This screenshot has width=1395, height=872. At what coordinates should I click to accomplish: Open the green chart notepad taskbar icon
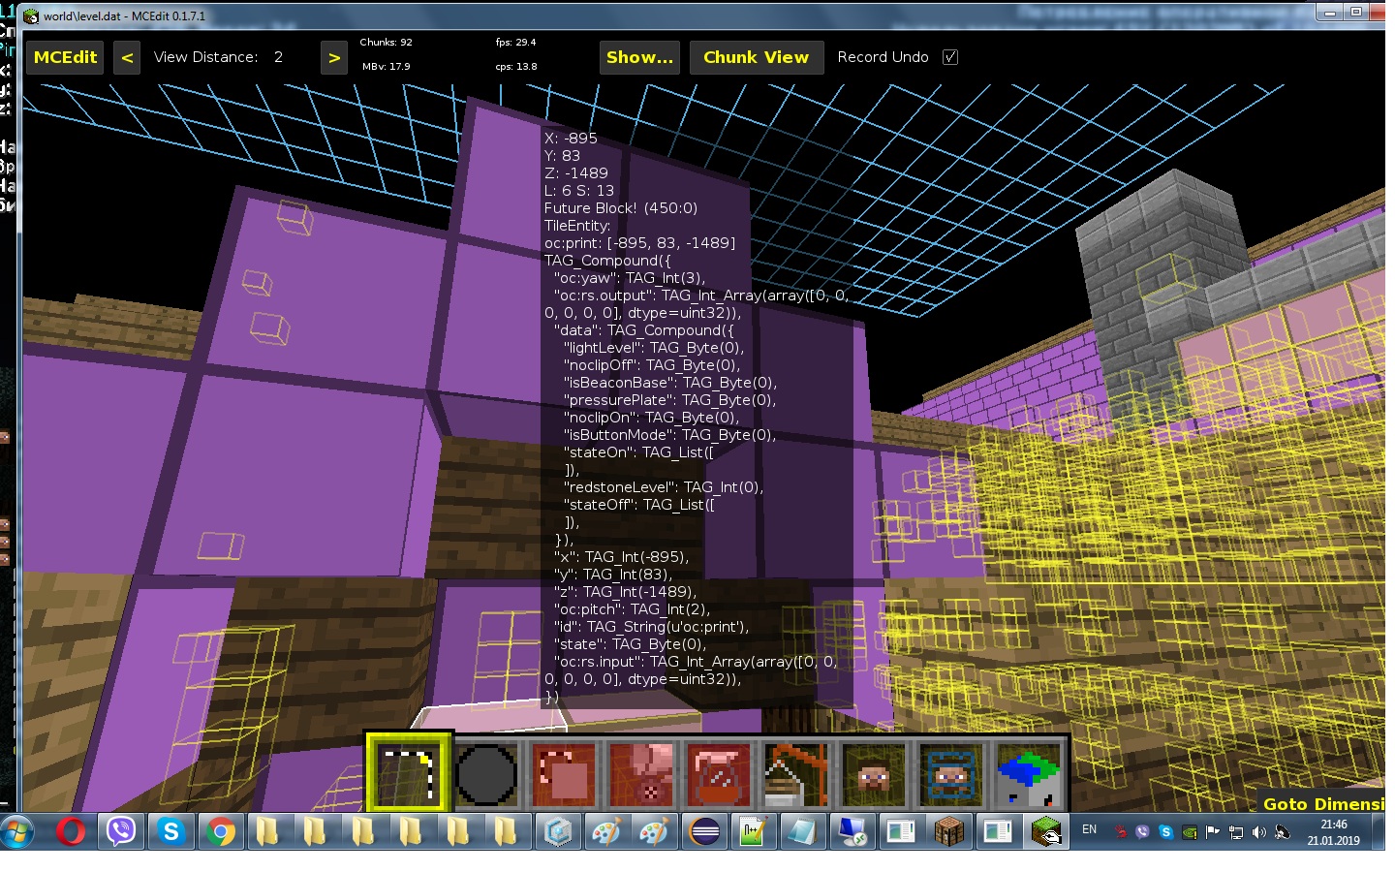753,831
